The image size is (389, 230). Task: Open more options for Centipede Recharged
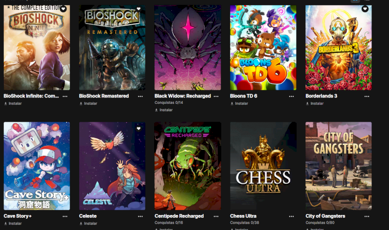tap(216, 216)
